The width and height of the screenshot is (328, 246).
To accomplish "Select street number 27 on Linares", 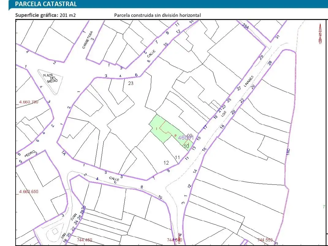I will pyautogui.click(x=239, y=88).
